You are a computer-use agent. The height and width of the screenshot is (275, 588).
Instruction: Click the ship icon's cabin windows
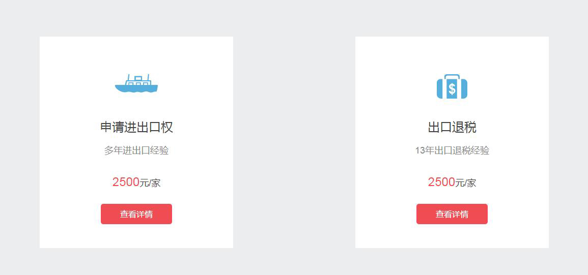(137, 83)
